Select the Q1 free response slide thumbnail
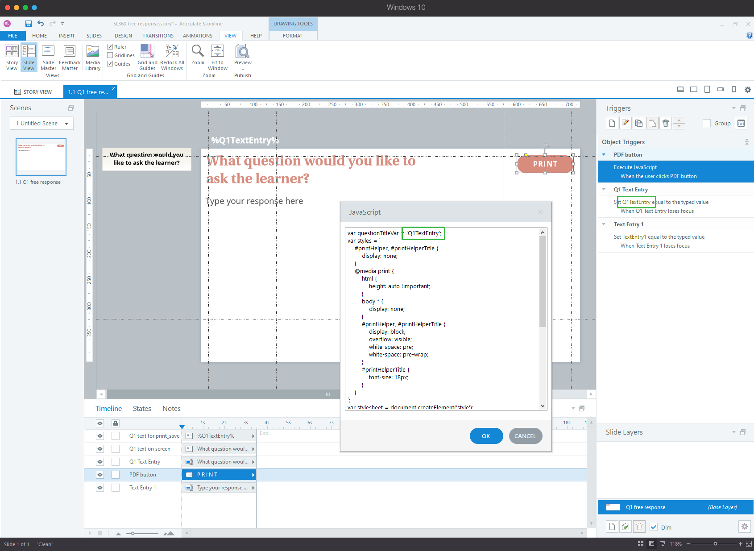754x551 pixels. (41, 157)
